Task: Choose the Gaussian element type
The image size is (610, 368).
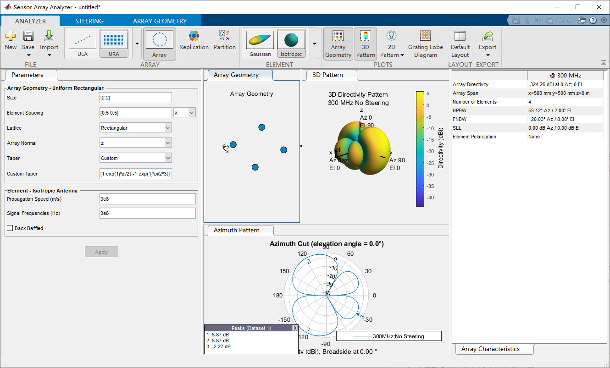Action: pos(260,44)
